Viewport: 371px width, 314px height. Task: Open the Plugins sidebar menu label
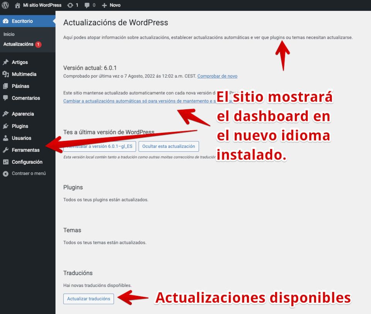pos(20,126)
